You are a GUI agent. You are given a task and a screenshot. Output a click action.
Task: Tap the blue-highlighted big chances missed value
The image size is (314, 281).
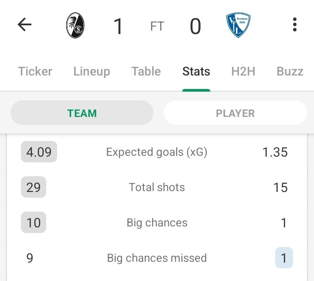tap(284, 258)
